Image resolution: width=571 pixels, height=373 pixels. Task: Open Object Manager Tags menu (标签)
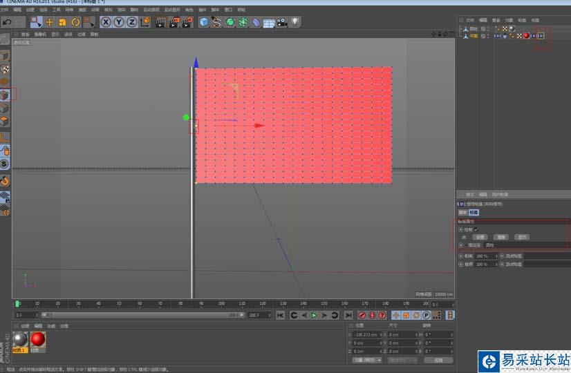click(522, 21)
